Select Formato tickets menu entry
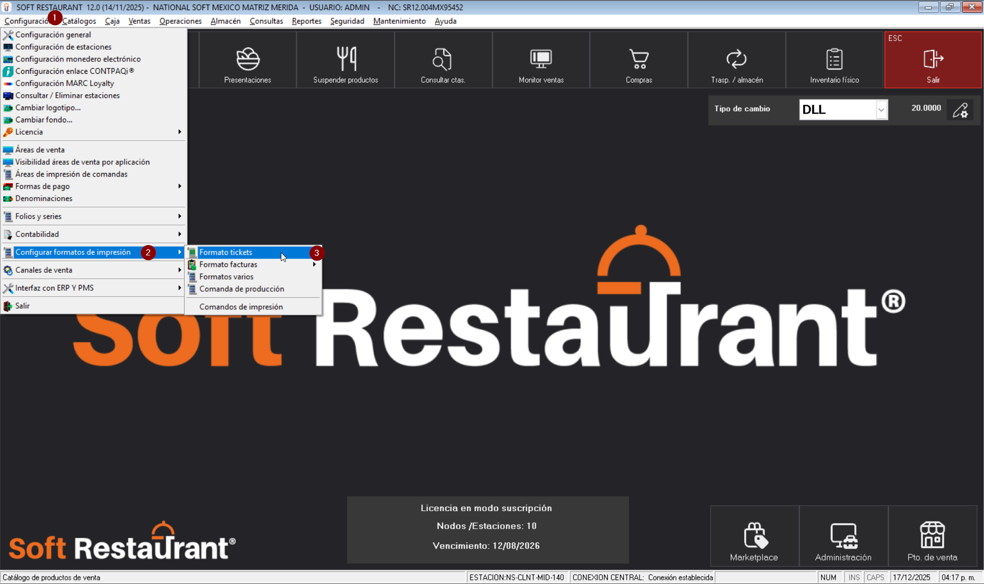Screen dimensions: 984x584 coord(226,252)
